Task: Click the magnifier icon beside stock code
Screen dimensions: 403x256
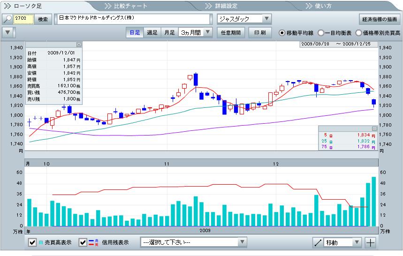Action: point(8,19)
